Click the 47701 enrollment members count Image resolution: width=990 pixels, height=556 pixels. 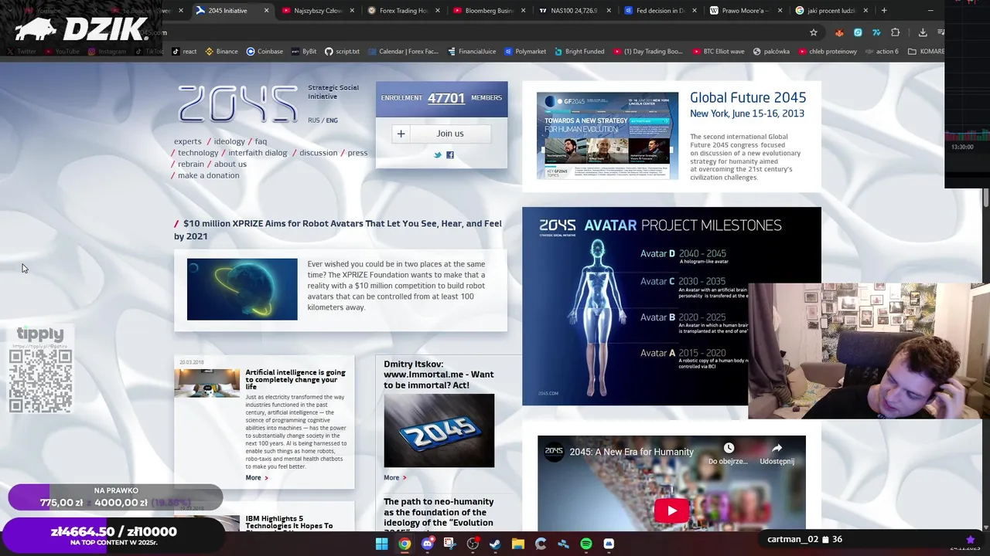pos(446,98)
